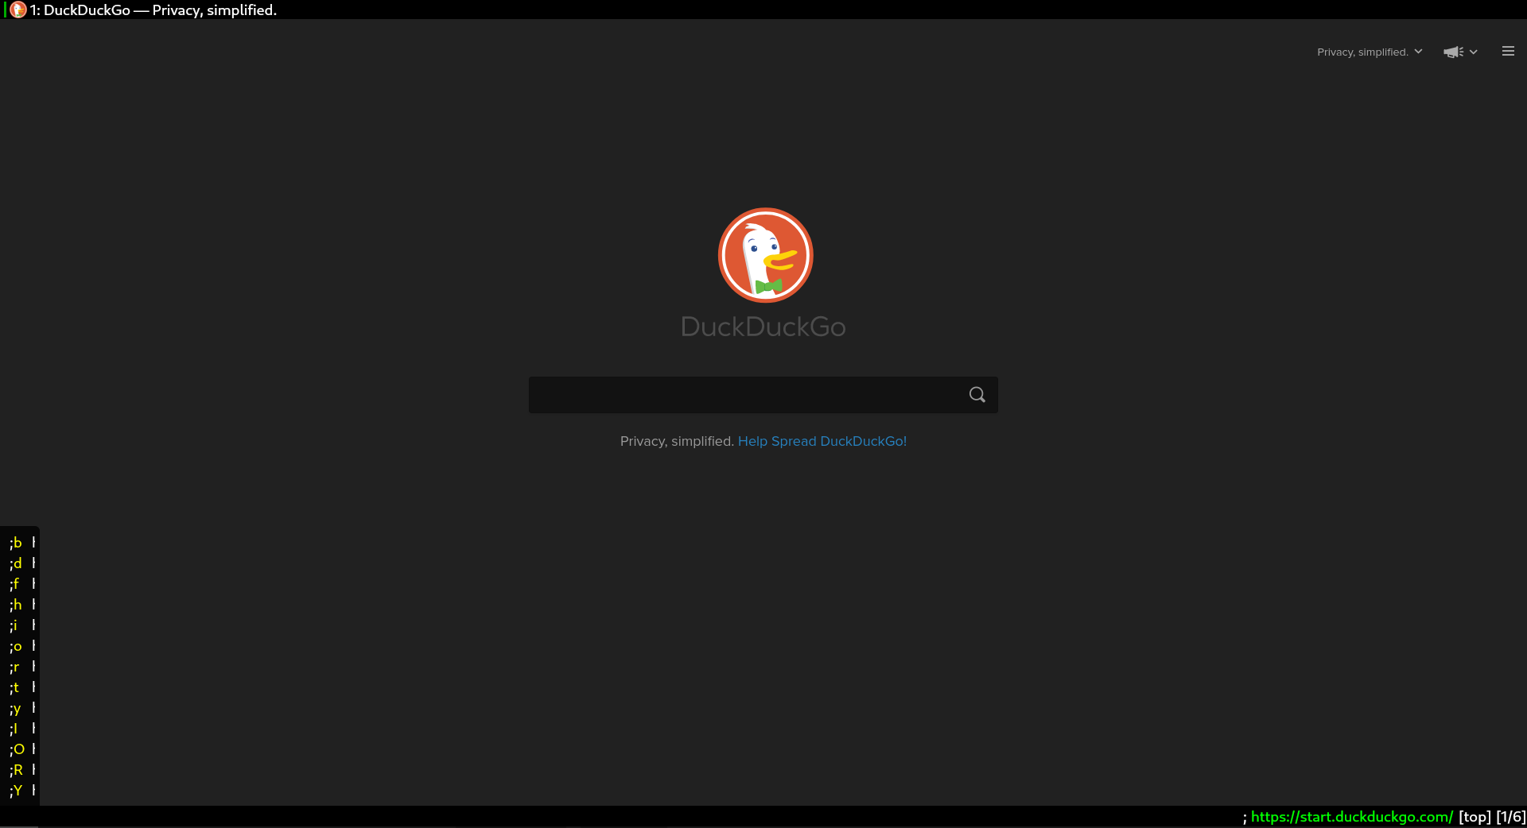Focus the DuckDuckGo search box

tap(746, 395)
